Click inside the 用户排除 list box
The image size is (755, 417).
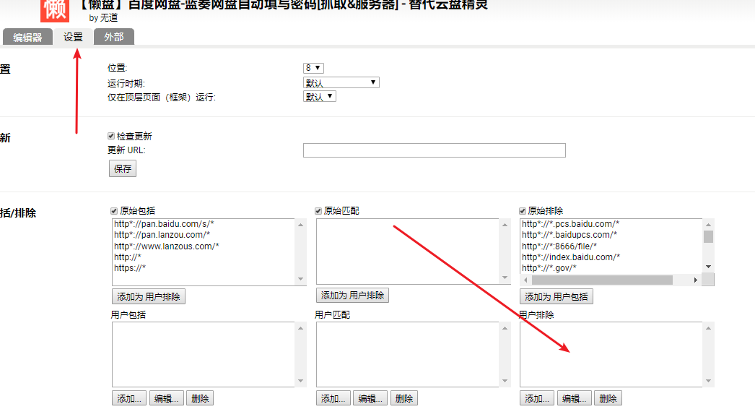(x=611, y=354)
